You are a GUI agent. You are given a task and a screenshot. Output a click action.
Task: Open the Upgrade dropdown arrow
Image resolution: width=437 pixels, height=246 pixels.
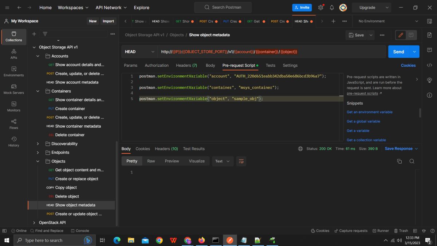387,7
